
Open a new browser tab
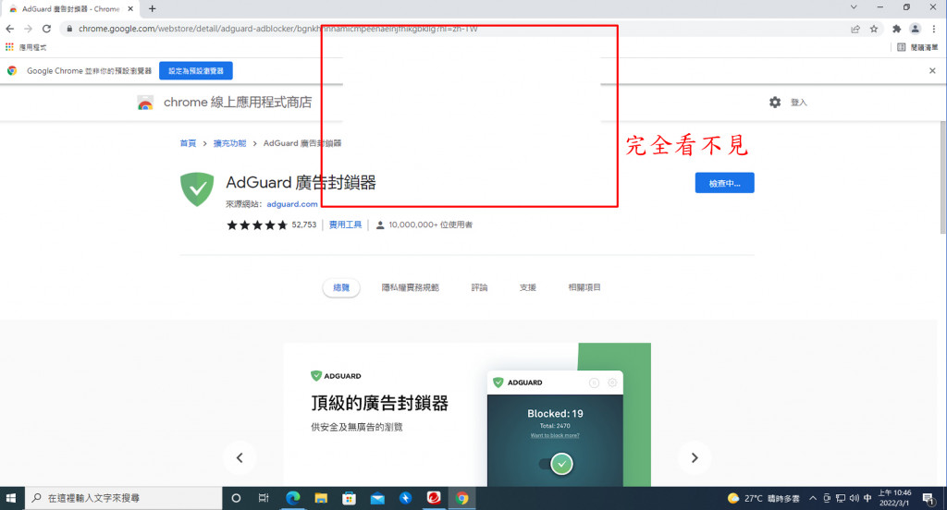(153, 9)
